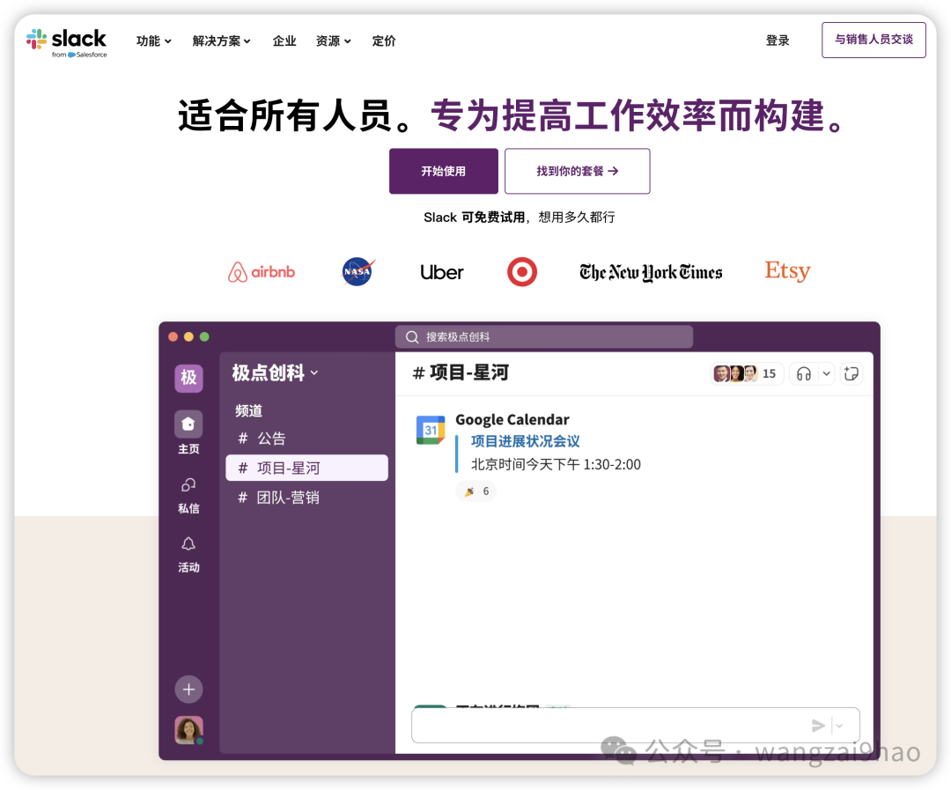Click the Google Calendar sender name
951x790 pixels.
(x=512, y=419)
